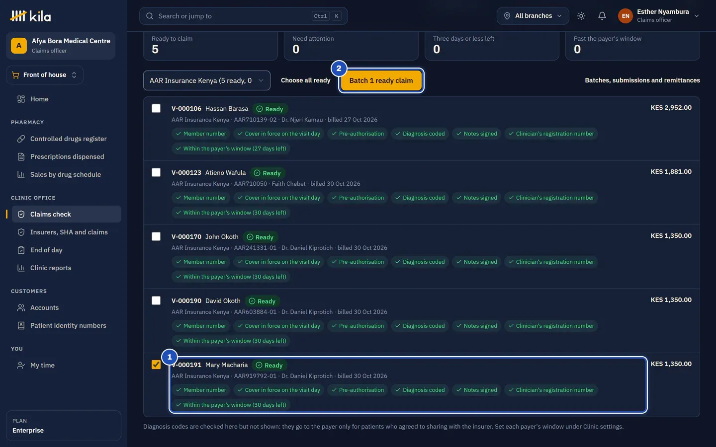Viewport: 716px width, 447px height.
Task: Click the Patient identity numbers icon
Action: (21, 325)
